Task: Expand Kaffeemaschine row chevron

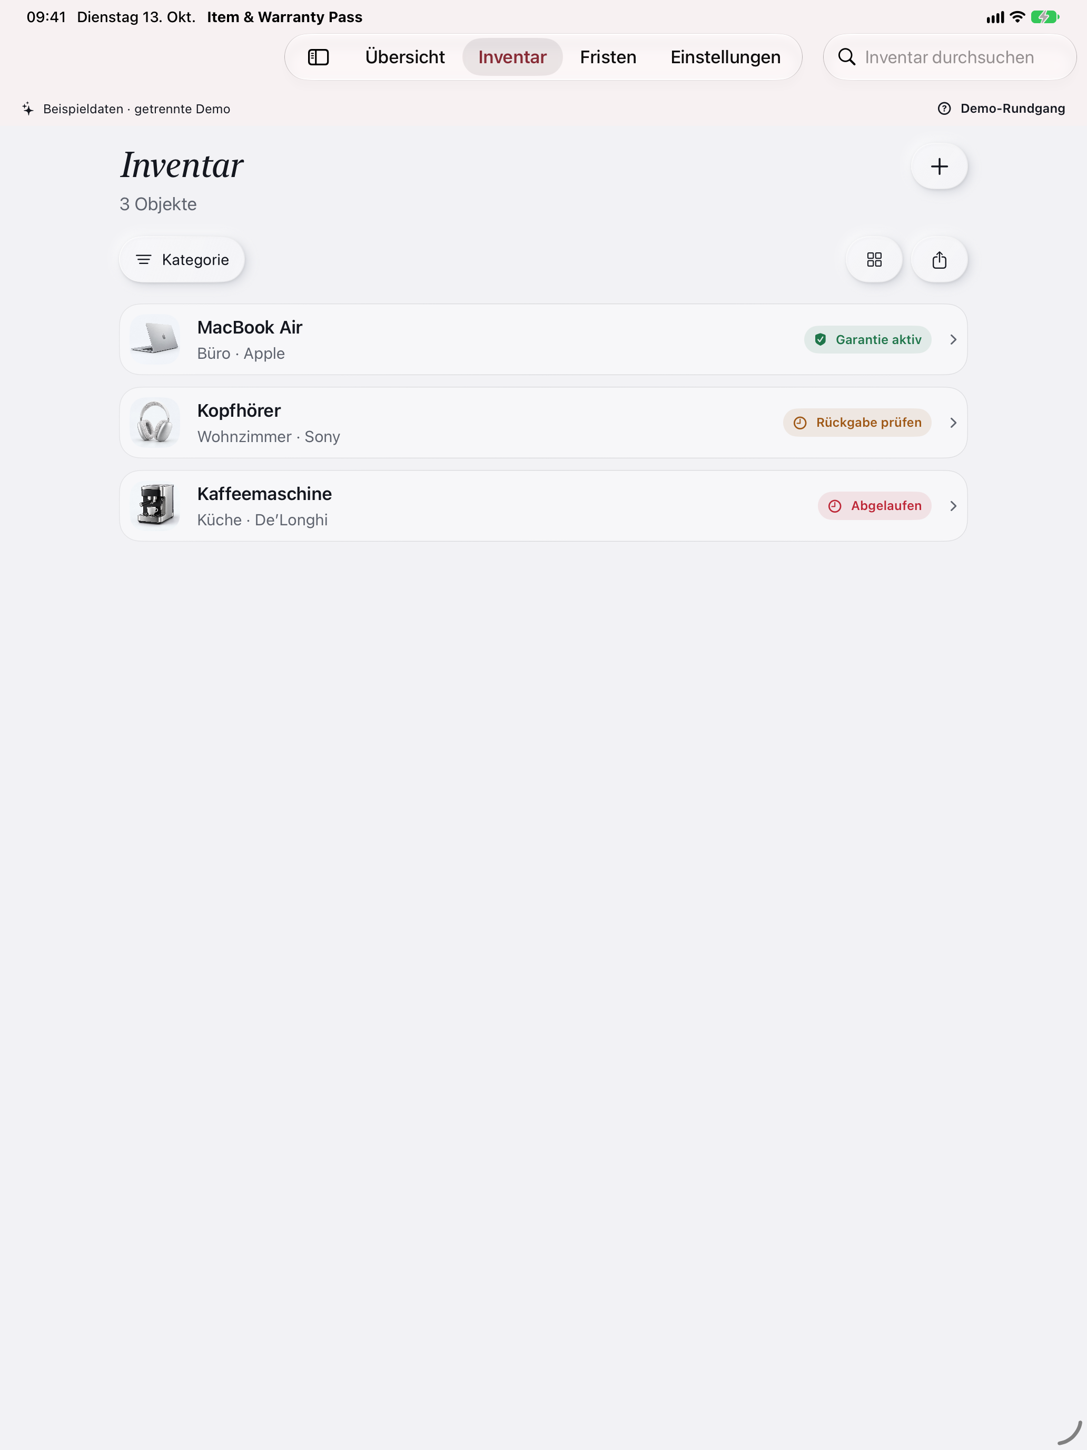Action: pyautogui.click(x=953, y=506)
